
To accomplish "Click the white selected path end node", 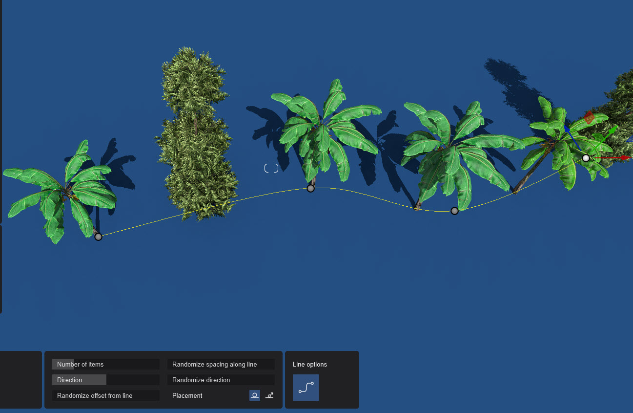I will tap(586, 158).
